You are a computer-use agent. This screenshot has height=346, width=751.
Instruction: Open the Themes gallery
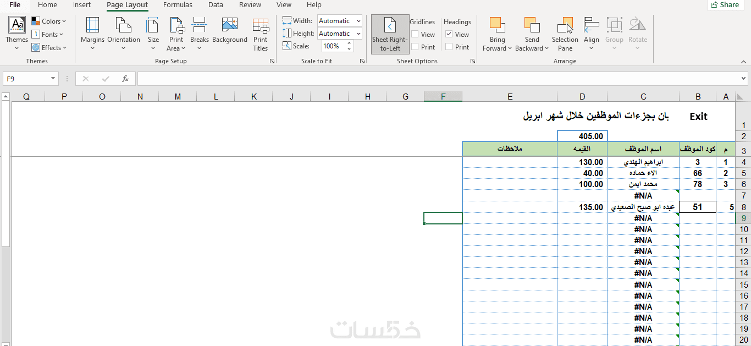[16, 34]
